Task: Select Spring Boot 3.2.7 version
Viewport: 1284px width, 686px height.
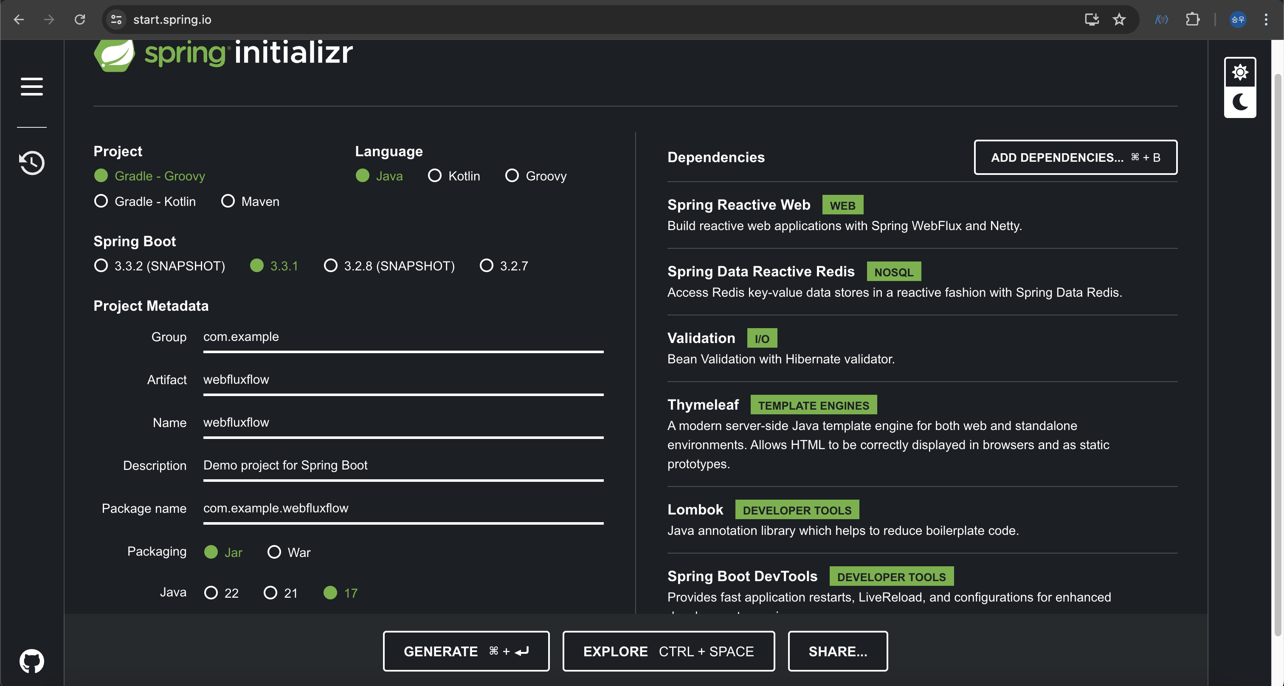Action: click(487, 266)
